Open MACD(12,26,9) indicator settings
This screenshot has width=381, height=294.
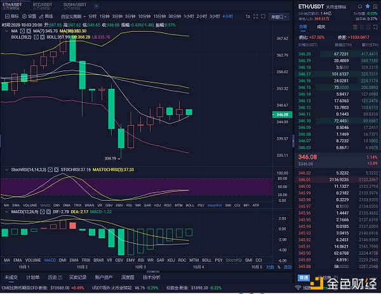pos(43,212)
